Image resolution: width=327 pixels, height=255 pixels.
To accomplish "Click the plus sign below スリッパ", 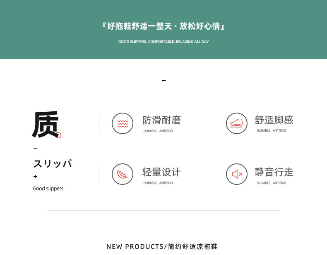I will [x=35, y=177].
